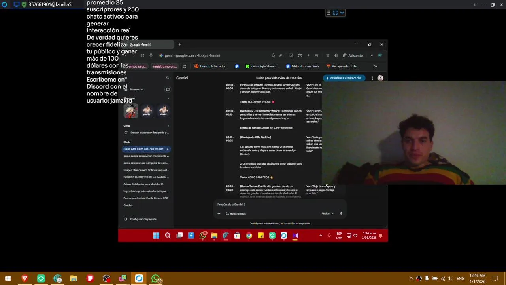Show hidden icons on remote system tray
506x285 pixels.
[x=321, y=236]
